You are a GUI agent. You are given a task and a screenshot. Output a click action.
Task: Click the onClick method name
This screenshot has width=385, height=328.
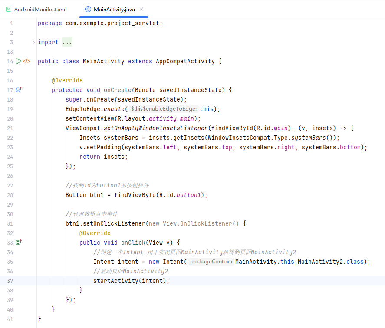click(133, 243)
